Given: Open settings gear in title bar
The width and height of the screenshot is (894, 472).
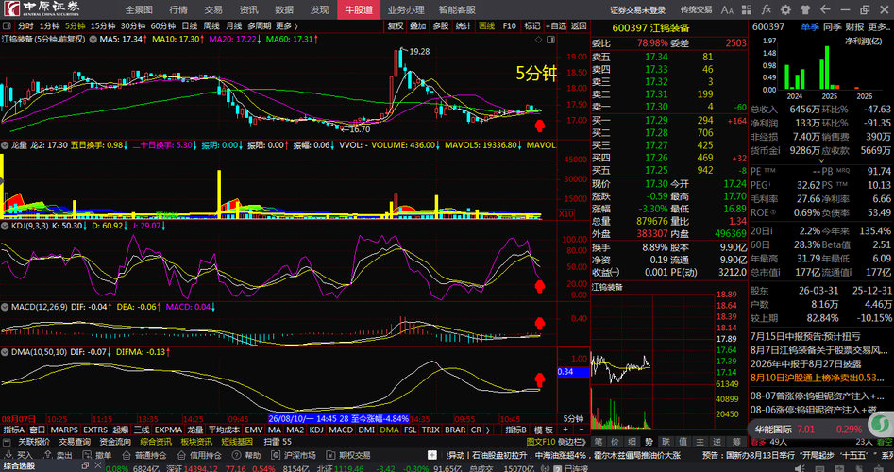Looking at the screenshot, I should click(x=785, y=9).
